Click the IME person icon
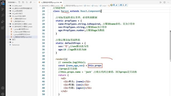The width and height of the screenshot is (171, 96). [123, 5]
